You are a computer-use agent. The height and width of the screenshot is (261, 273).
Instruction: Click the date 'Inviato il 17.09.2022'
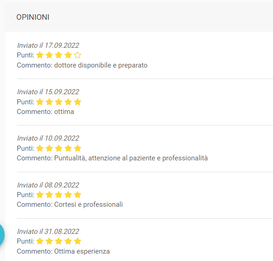coord(48,45)
